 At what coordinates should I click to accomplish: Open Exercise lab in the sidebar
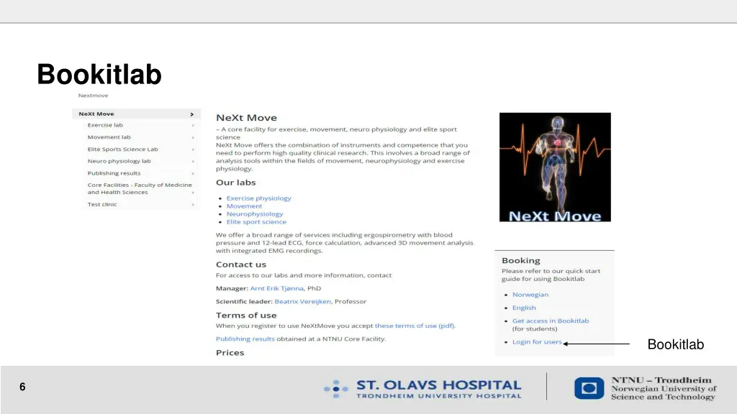pos(105,125)
